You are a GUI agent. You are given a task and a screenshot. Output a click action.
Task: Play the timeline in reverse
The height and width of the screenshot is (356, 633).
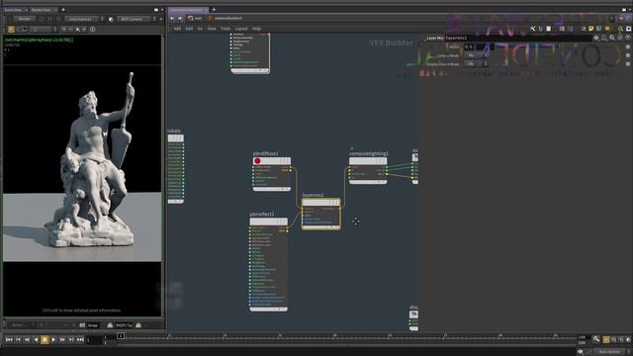[36, 340]
